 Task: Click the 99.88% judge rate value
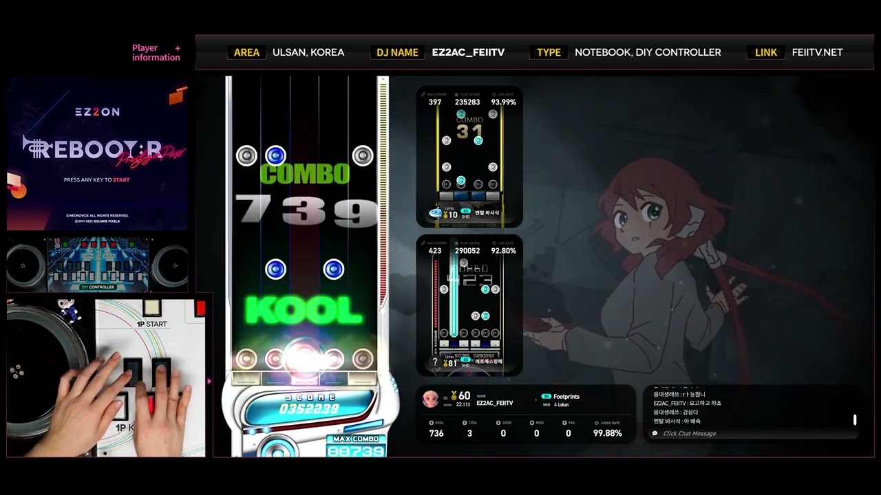point(608,433)
